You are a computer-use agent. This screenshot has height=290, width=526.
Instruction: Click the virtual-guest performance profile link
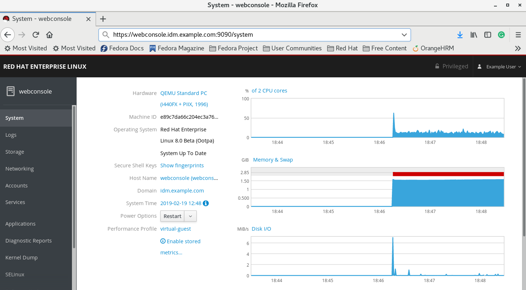(175, 229)
